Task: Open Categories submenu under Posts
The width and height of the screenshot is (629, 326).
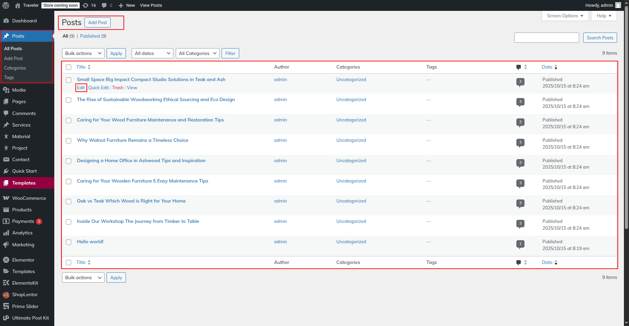Action: pyautogui.click(x=15, y=68)
